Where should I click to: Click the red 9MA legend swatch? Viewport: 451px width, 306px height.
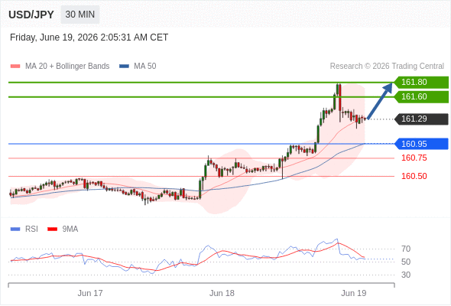tap(52, 229)
